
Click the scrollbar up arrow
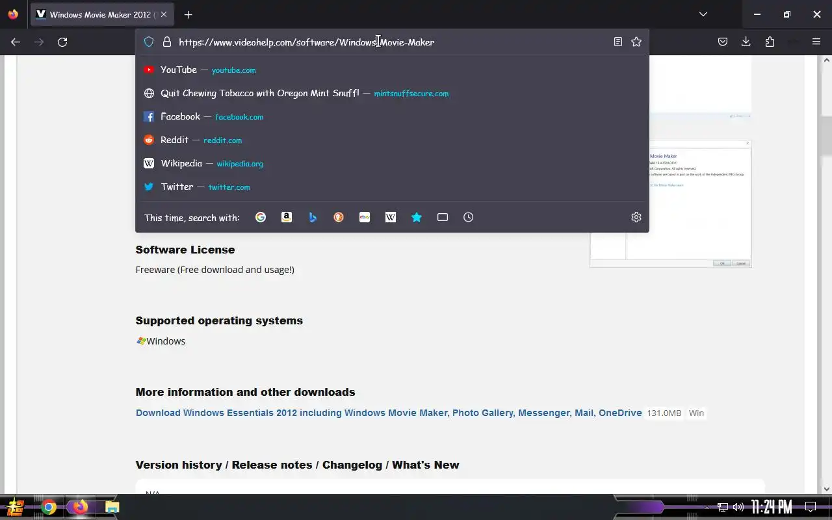(x=827, y=60)
